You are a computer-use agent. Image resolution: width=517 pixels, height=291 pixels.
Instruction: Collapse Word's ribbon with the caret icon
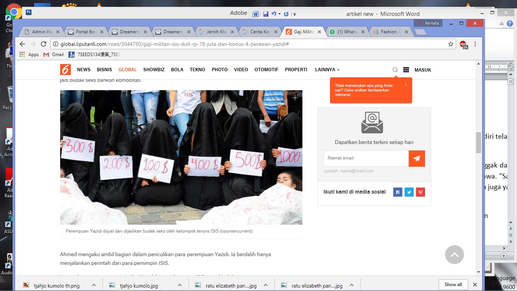501,23
